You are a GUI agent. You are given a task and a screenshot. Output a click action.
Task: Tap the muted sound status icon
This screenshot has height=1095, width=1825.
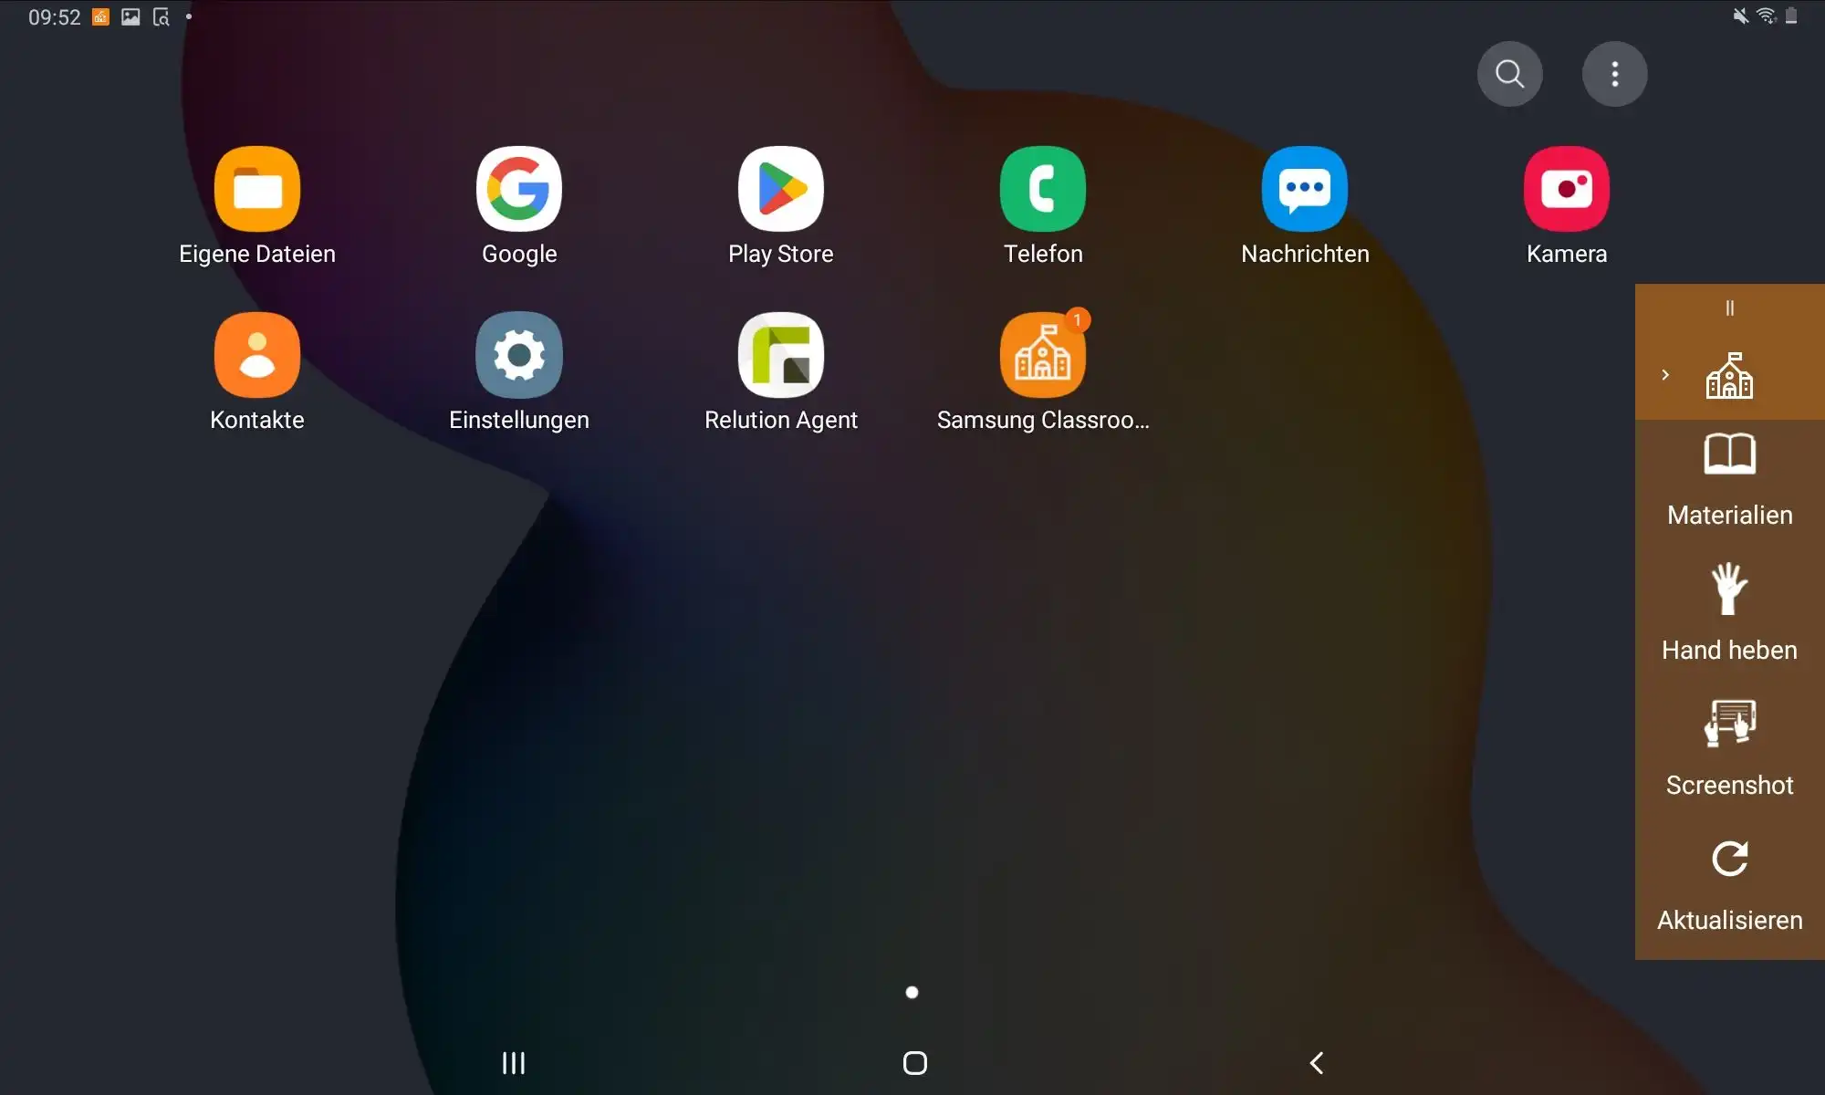coord(1741,16)
